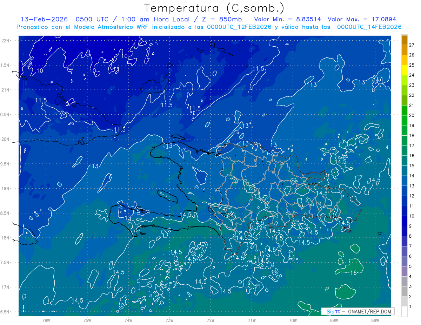Click the '69W' longitude axis label
The width and height of the screenshot is (421, 325).
click(x=334, y=320)
